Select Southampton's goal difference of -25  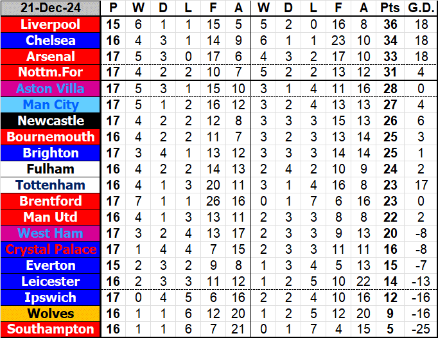pyautogui.click(x=420, y=330)
